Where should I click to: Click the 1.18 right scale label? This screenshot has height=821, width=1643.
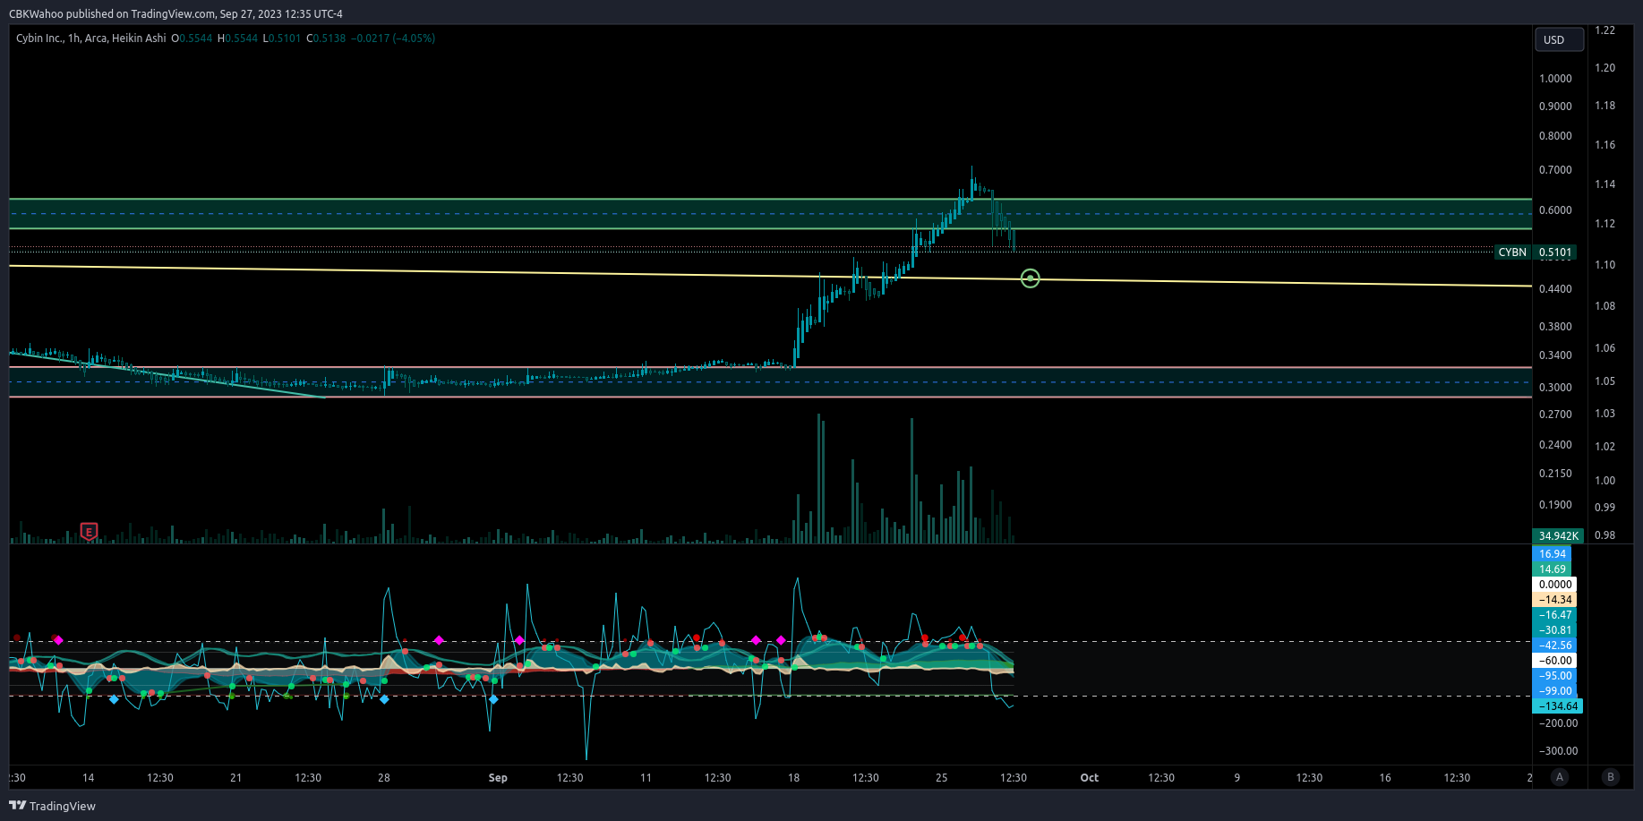point(1604,106)
